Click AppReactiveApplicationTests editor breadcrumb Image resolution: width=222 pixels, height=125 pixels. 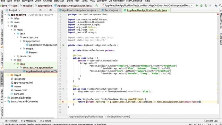(x=86, y=117)
